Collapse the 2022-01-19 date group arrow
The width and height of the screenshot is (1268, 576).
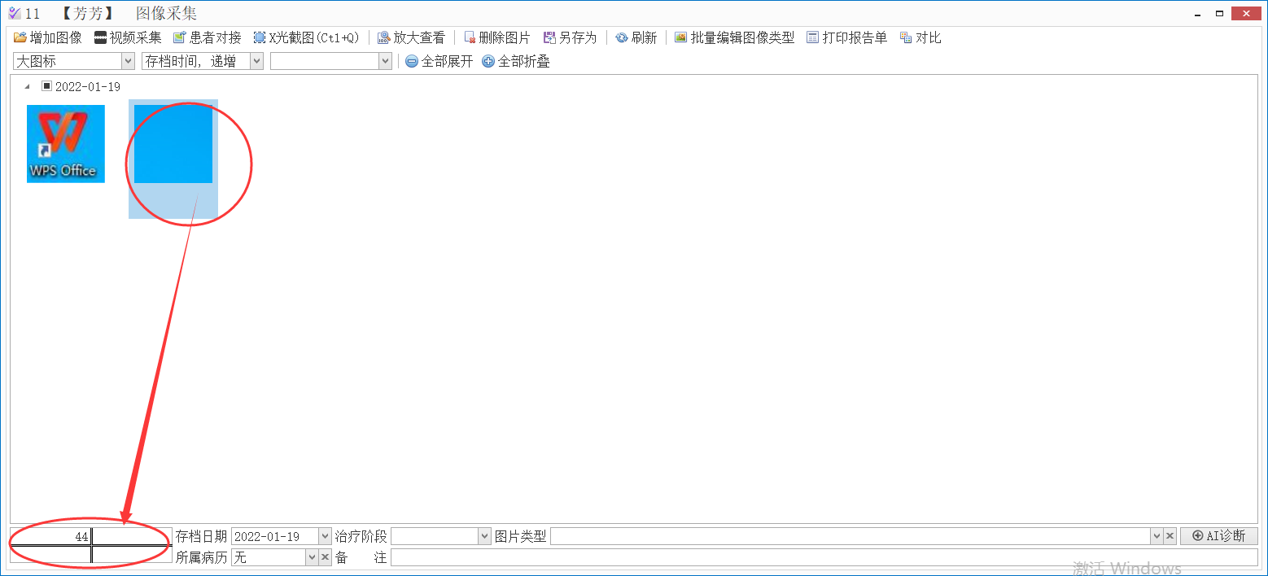28,86
